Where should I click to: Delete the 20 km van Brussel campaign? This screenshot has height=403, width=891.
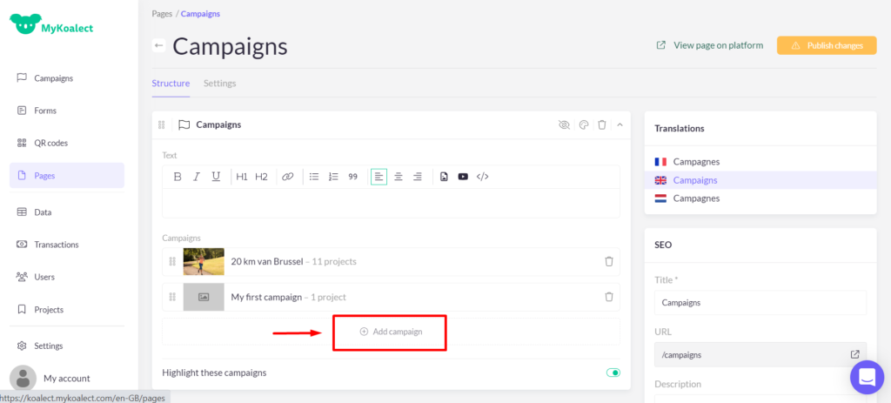coord(609,261)
